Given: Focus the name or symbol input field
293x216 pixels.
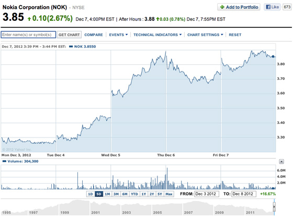Looking at the screenshot, I should click(28, 35).
